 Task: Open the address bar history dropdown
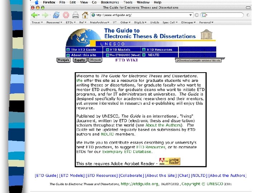click(190, 15)
